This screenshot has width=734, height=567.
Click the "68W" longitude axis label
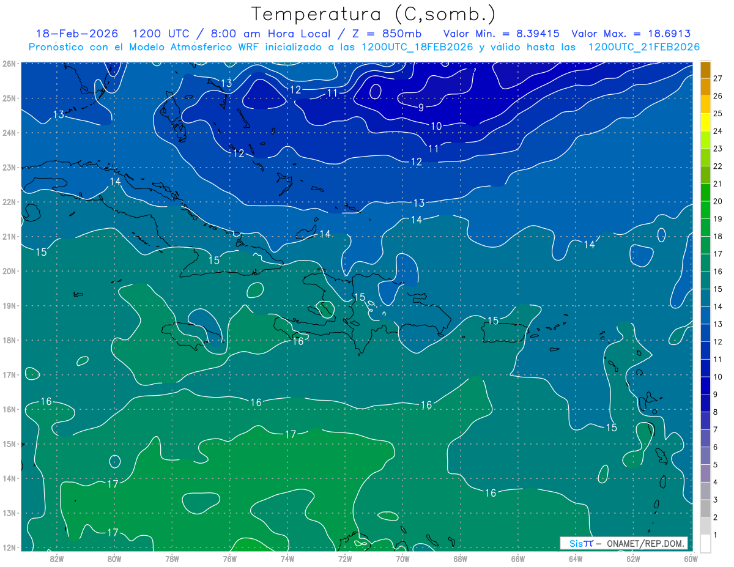click(x=461, y=558)
